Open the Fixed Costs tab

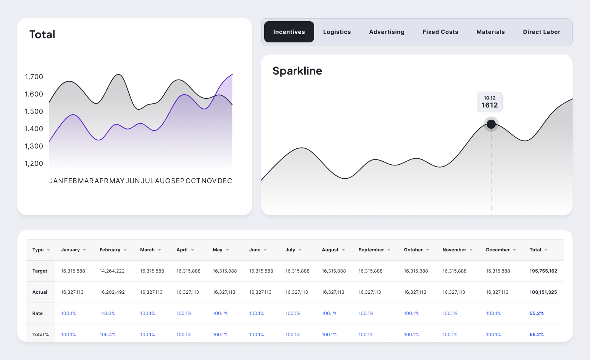(x=440, y=32)
